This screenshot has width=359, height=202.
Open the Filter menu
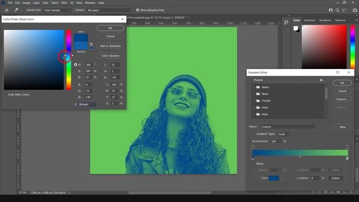point(64,3)
